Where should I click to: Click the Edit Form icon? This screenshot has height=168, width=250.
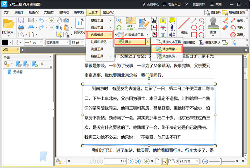click(x=144, y=23)
